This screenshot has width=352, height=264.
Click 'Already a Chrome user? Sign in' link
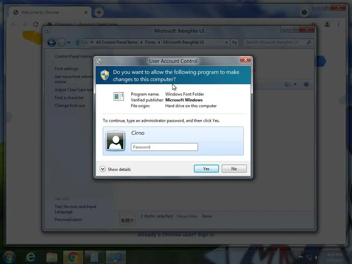(x=176, y=235)
